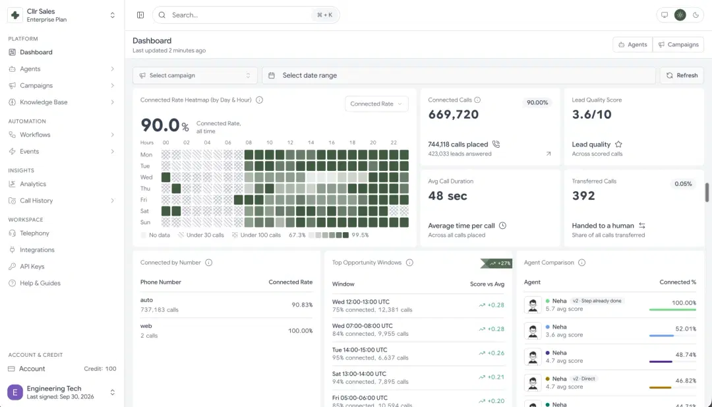Open the Select date range picker

coord(459,75)
